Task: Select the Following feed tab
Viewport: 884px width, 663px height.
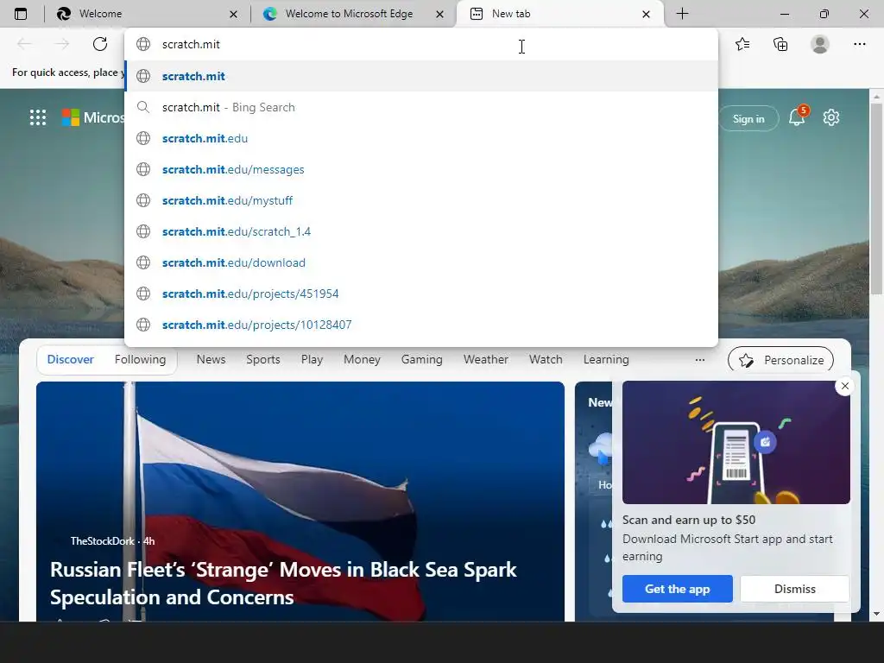Action: coord(141,360)
